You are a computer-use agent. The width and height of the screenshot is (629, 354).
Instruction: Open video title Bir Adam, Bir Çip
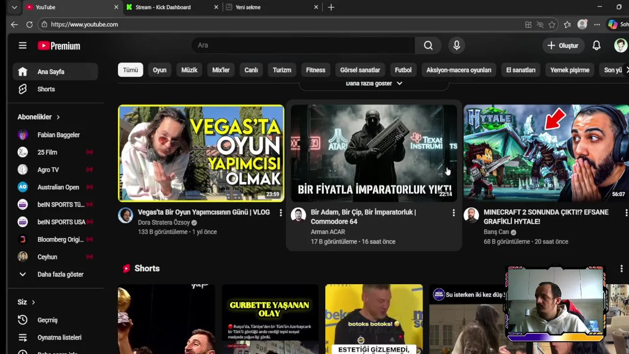pos(363,217)
